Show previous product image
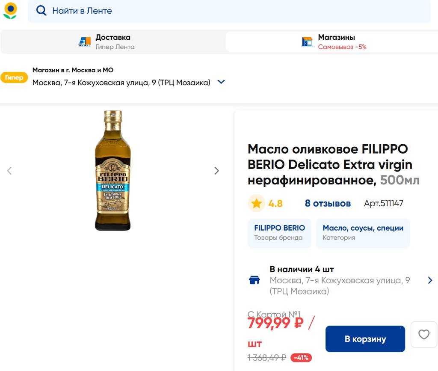 click(9, 171)
